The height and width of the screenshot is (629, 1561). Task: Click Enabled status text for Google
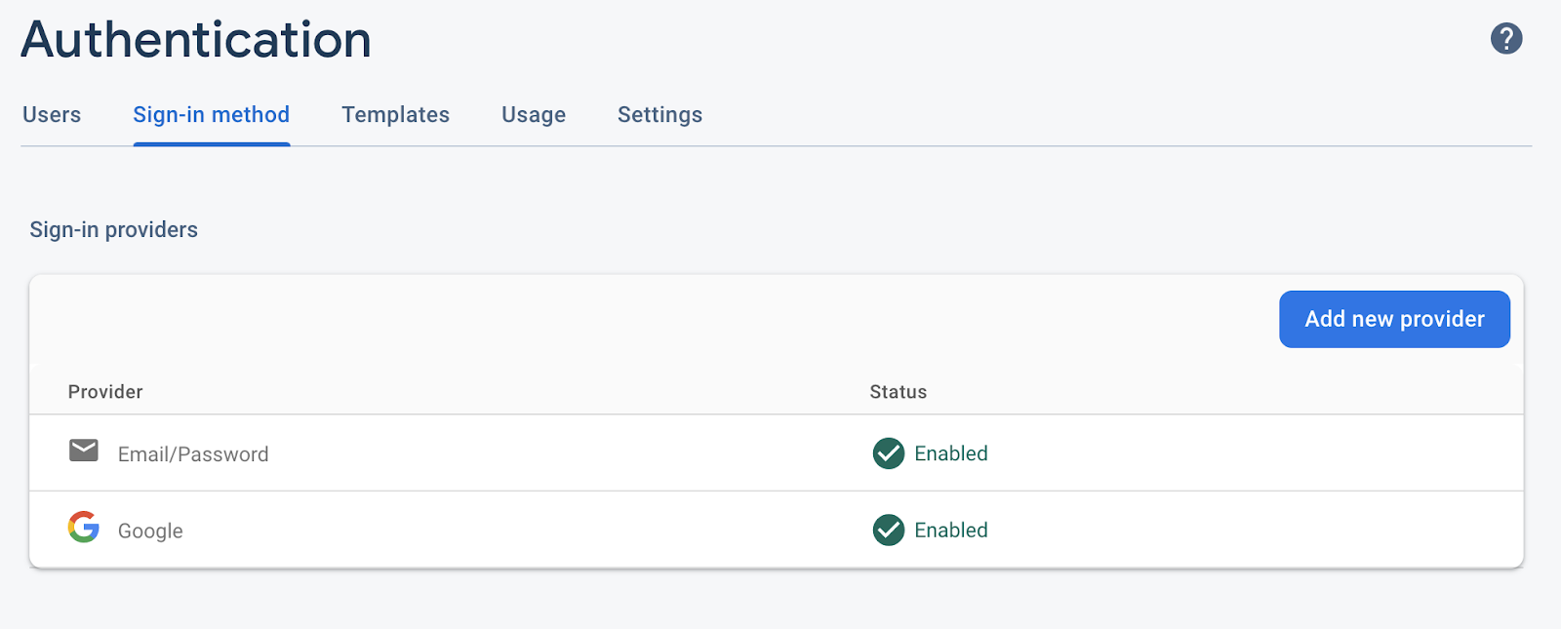pos(950,531)
